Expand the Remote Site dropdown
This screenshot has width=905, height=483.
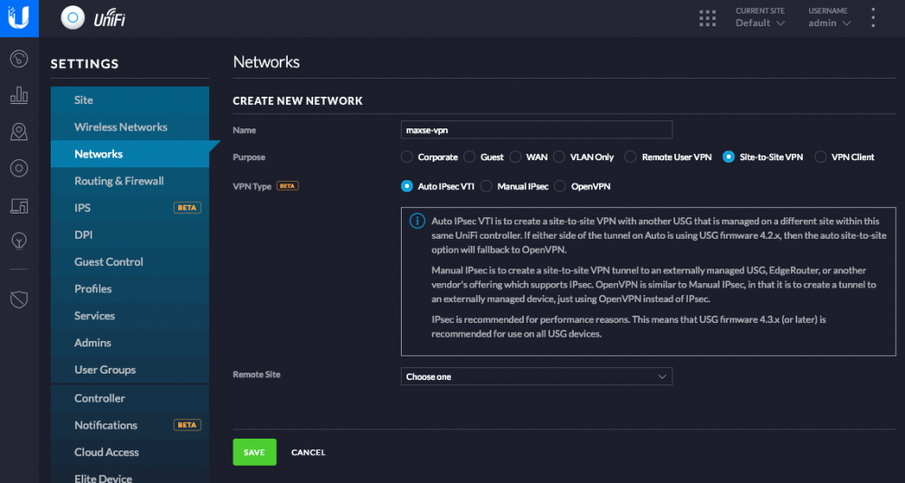[x=536, y=376]
